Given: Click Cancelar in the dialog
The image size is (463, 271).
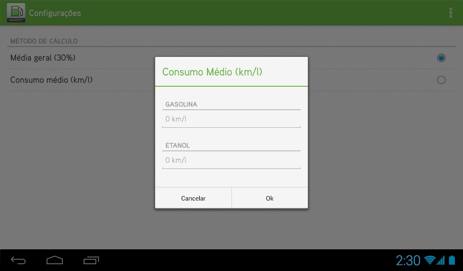Looking at the screenshot, I should [194, 198].
